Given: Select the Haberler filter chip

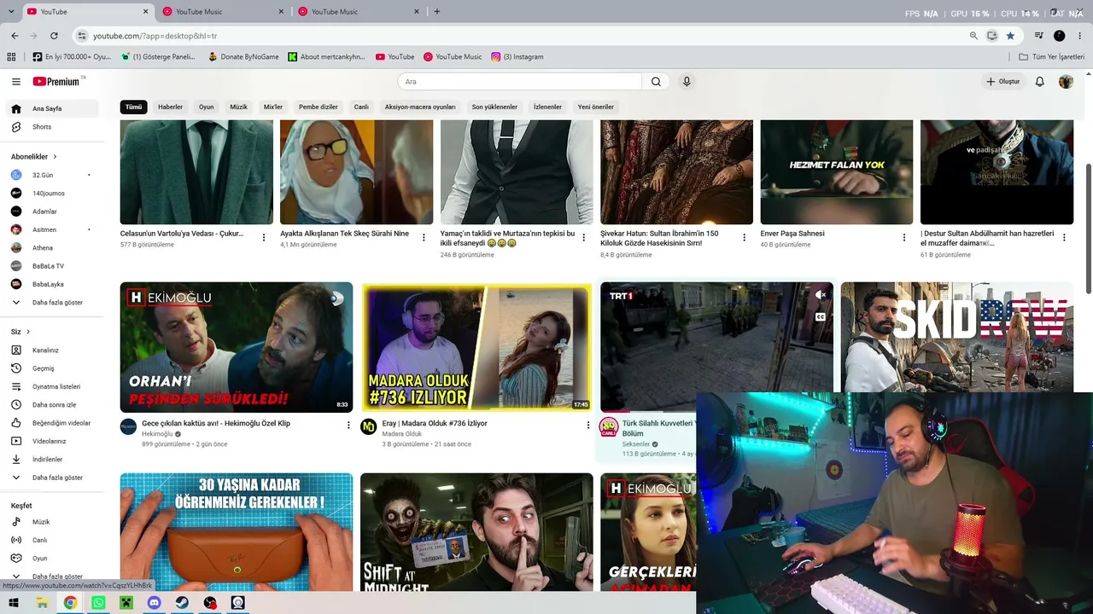Looking at the screenshot, I should point(170,107).
